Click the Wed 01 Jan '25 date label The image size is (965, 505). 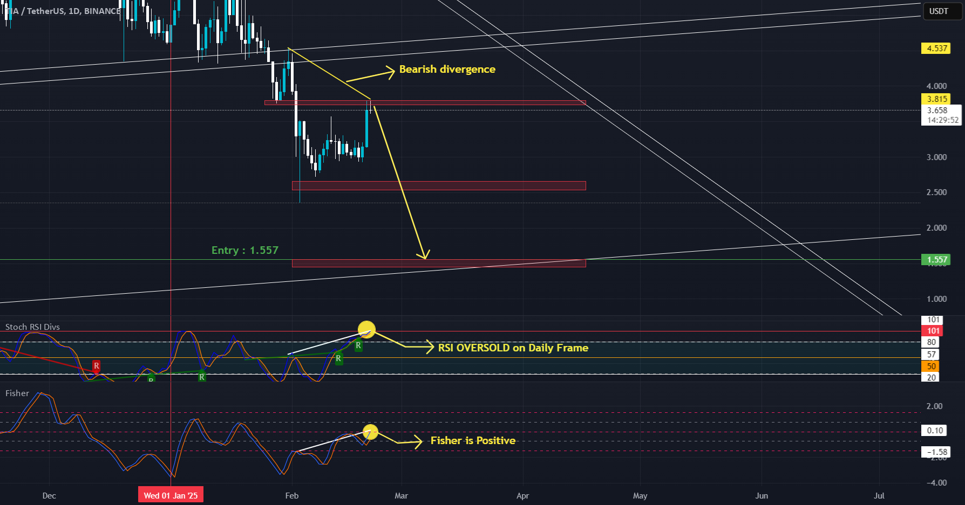tap(171, 495)
